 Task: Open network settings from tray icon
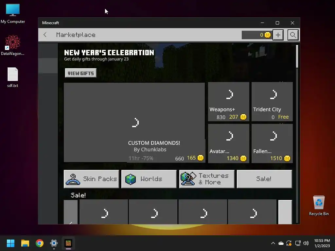pyautogui.click(x=298, y=243)
